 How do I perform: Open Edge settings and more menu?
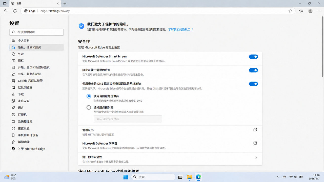point(318,11)
